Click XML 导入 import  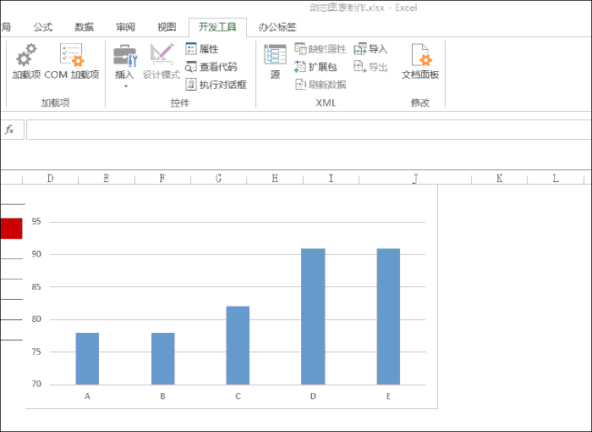point(370,49)
